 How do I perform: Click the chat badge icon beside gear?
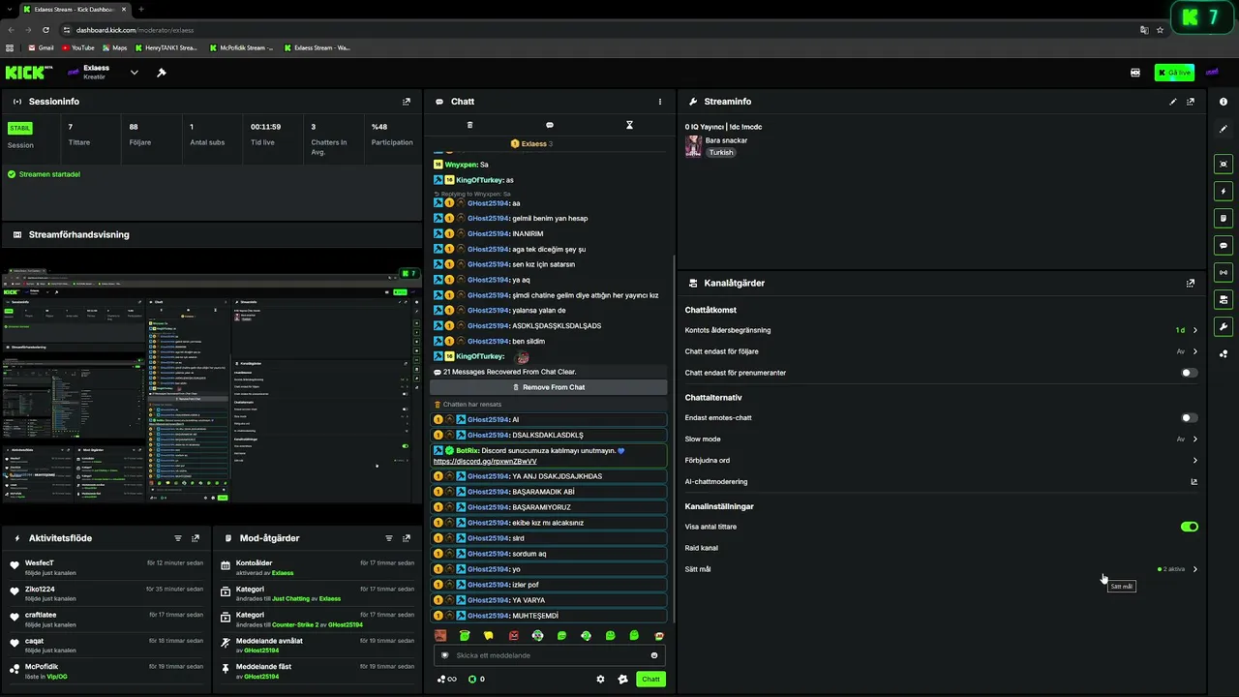pyautogui.click(x=622, y=680)
